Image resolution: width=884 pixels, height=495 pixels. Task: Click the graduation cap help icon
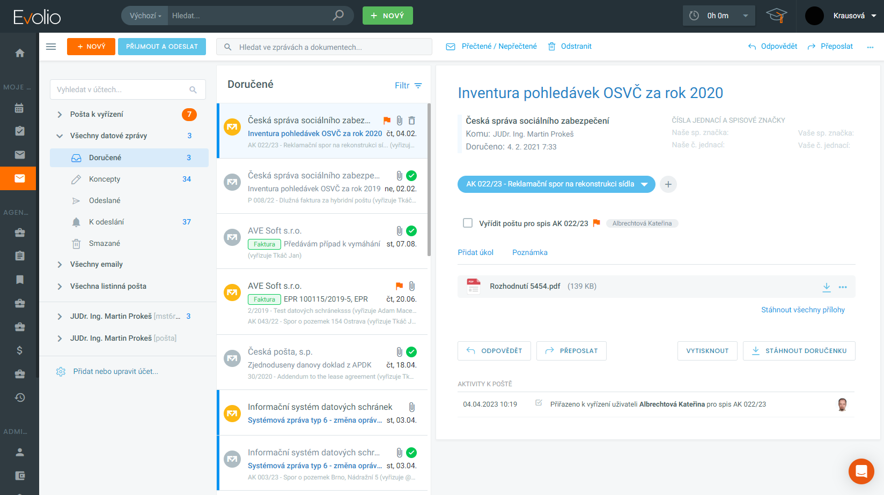click(776, 16)
